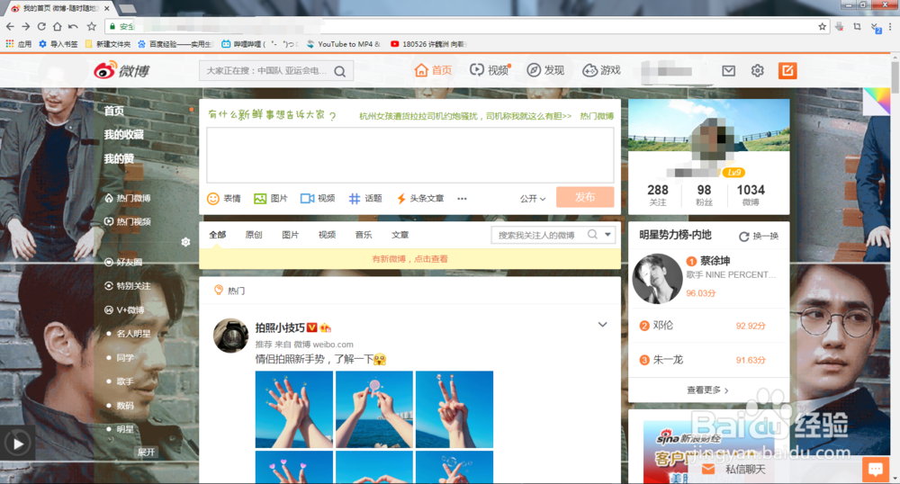Click the browser reload button
This screenshot has width=900, height=484.
pos(41,26)
